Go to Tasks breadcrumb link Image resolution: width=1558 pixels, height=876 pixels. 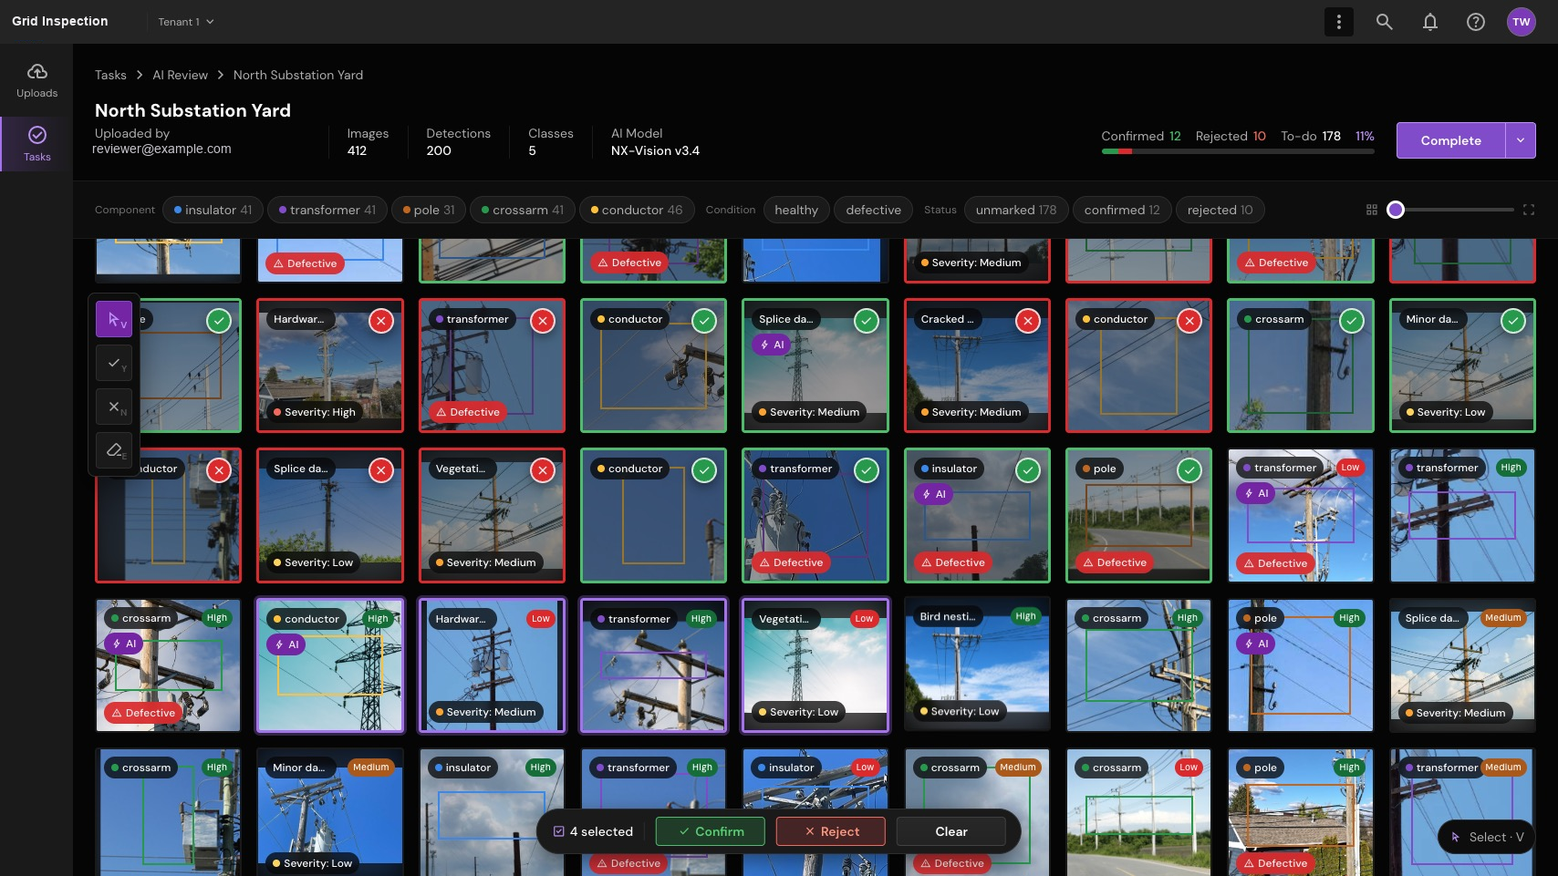(x=110, y=75)
